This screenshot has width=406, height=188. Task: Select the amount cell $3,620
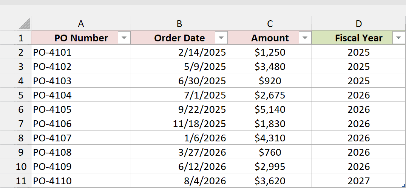click(x=270, y=181)
